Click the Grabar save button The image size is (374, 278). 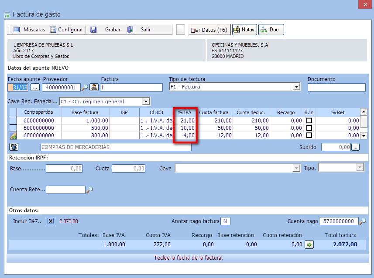[x=106, y=30]
